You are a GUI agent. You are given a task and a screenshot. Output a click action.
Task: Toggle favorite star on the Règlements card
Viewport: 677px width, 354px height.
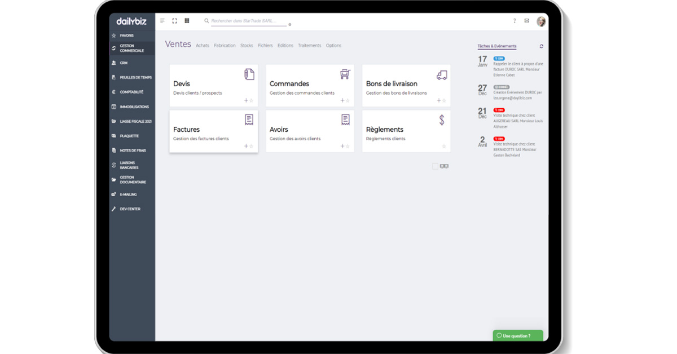tap(444, 146)
